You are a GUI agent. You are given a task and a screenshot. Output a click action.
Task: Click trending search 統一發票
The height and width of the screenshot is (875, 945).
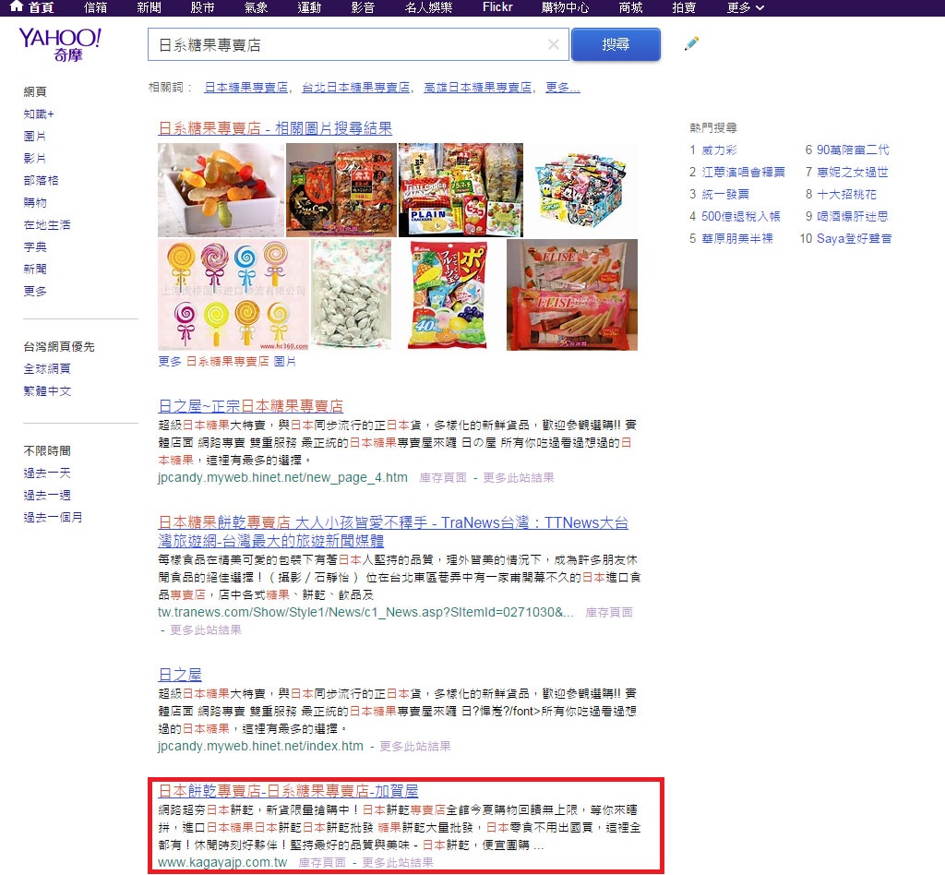click(x=725, y=194)
